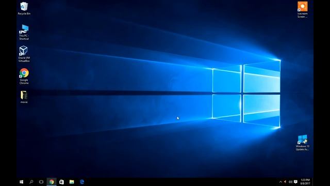This screenshot has height=186, width=330.
Task: Open the taskbar clock and date
Action: 305,182
